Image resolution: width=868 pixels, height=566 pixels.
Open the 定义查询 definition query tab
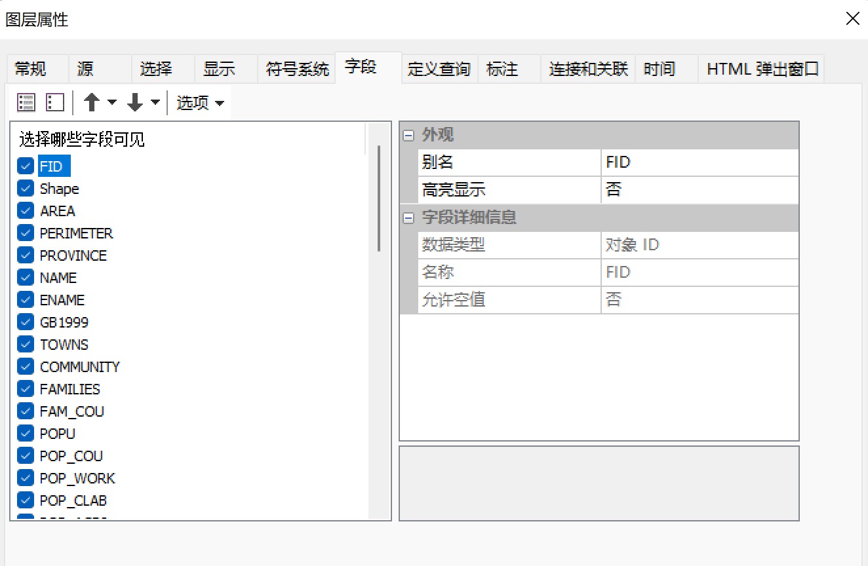[x=439, y=68]
